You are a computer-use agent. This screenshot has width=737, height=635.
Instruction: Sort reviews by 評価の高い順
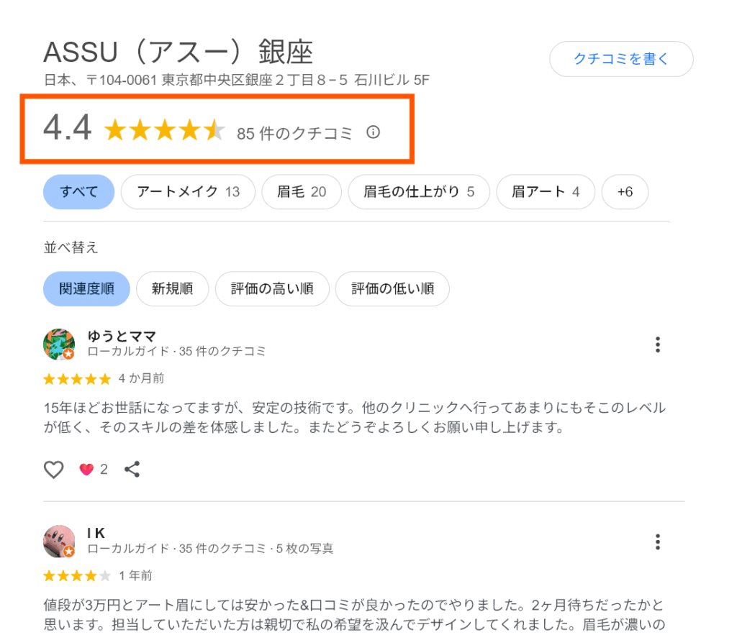[272, 289]
